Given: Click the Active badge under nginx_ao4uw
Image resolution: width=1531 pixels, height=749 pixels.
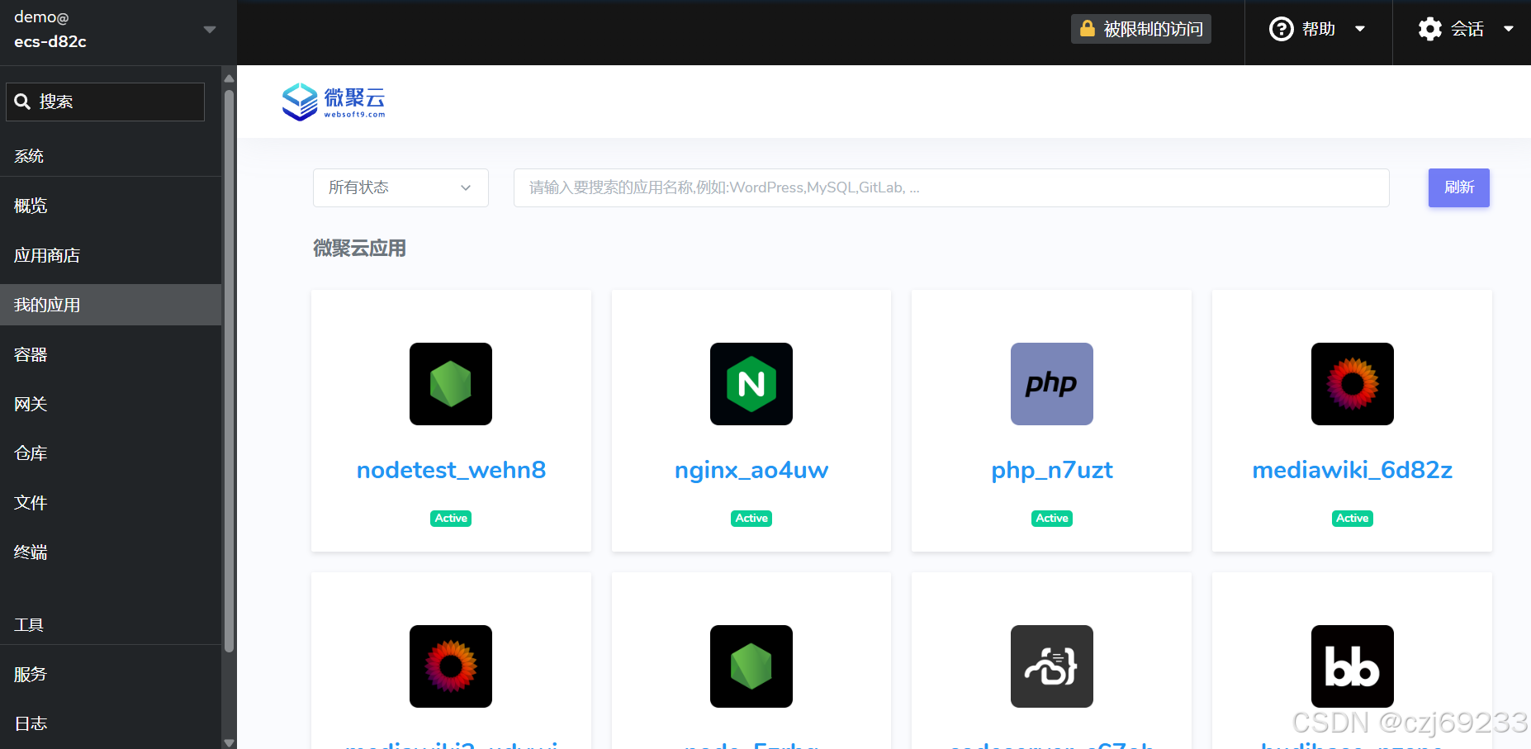Looking at the screenshot, I should click(751, 518).
